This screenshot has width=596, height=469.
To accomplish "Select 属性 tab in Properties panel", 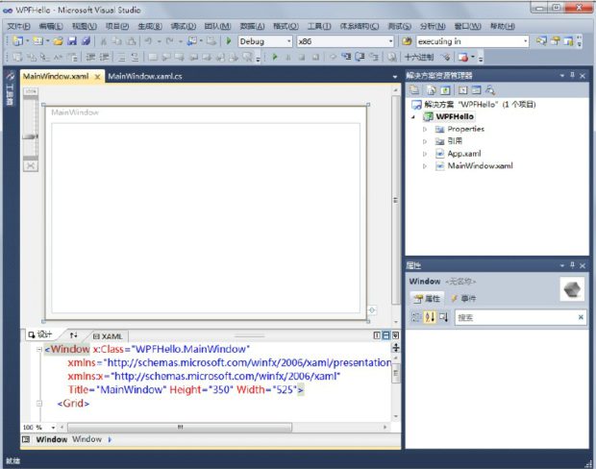I will pyautogui.click(x=427, y=298).
